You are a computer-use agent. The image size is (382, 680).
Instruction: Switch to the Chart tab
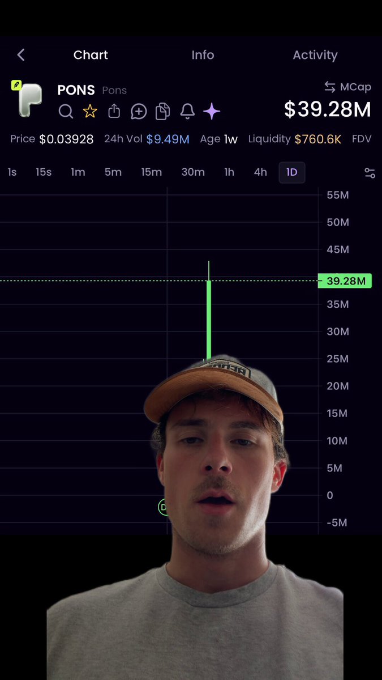point(91,55)
